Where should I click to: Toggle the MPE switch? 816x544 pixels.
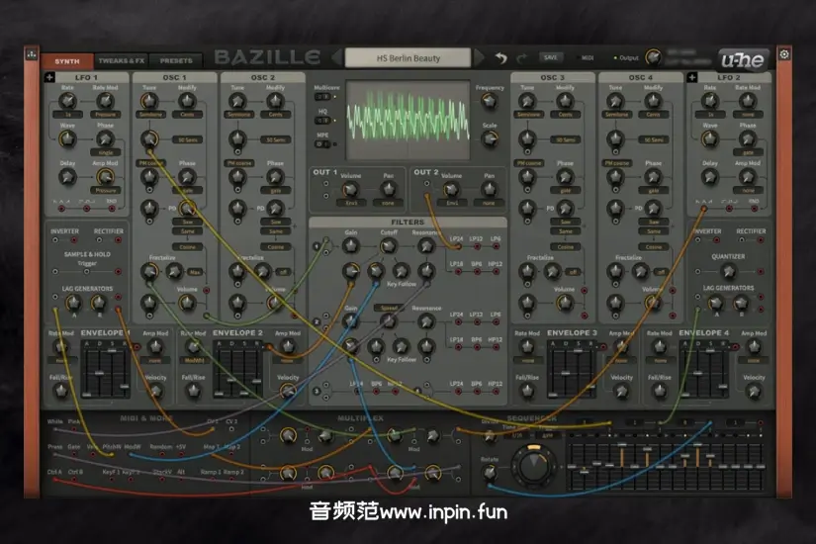click(322, 144)
